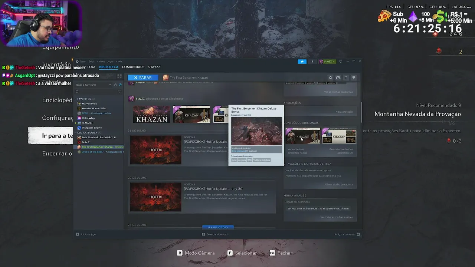This screenshot has width=475, height=267.
Task: Open the Amigos menu
Action: (x=101, y=62)
